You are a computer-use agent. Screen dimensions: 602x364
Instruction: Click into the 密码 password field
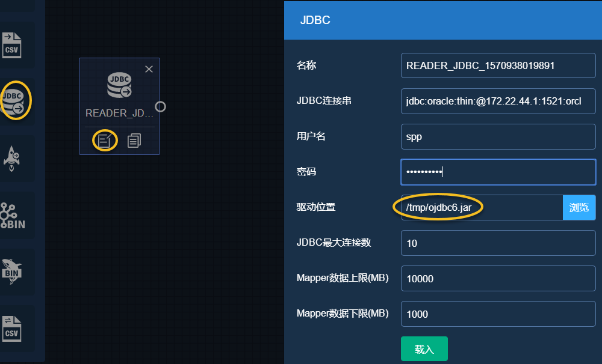tap(498, 172)
